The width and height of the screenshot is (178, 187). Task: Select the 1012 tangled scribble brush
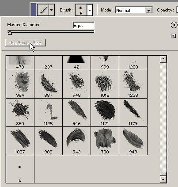click(x=105, y=84)
